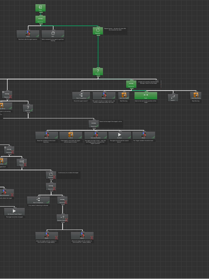The width and height of the screenshot is (209, 279).
Task: Click the Is Alive conditional node
Action: 71,135
